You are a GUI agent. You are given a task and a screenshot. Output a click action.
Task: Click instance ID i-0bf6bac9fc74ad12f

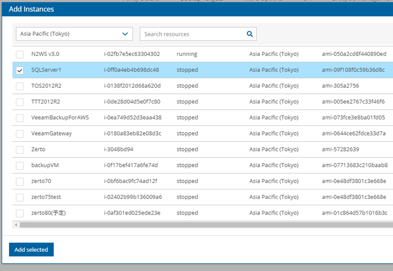pyautogui.click(x=131, y=181)
